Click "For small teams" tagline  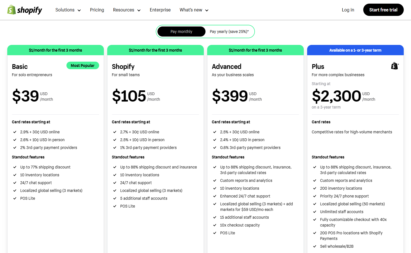(x=126, y=75)
